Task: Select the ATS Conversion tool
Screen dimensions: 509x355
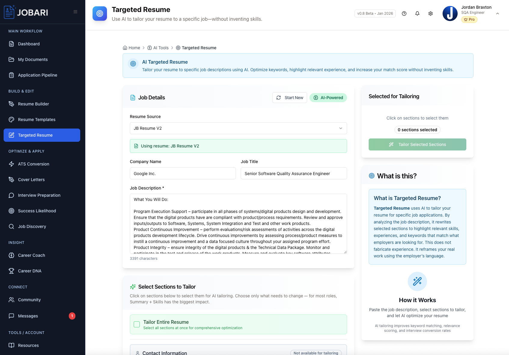Action: (33, 164)
